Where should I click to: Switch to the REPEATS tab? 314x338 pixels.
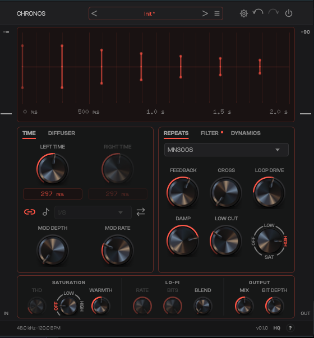[x=176, y=133]
